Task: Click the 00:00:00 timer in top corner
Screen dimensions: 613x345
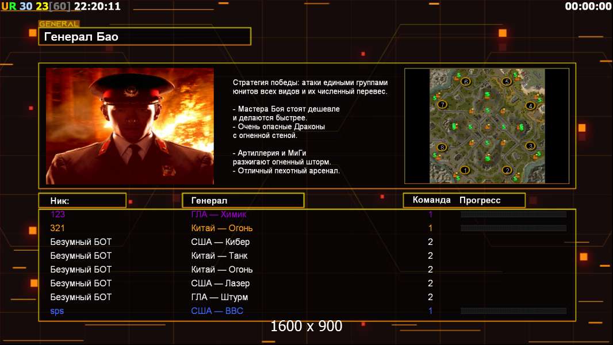Action: tap(588, 6)
